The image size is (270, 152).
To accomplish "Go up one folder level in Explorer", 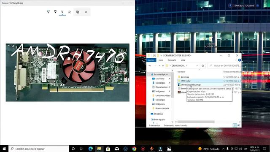I will click(163, 66).
